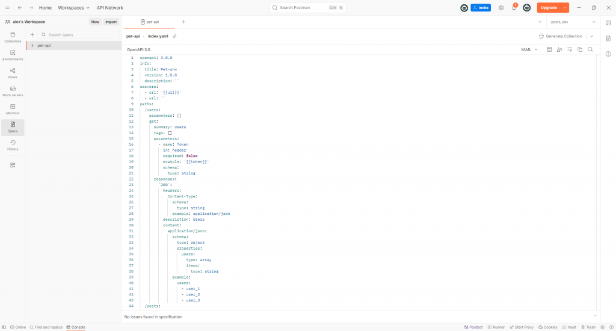Open the Workspaces dropdown menu
This screenshot has width=616, height=331.
[73, 8]
